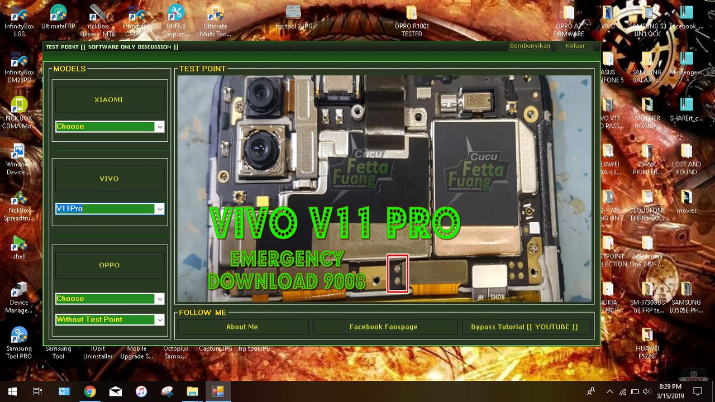Image resolution: width=715 pixels, height=402 pixels.
Task: Open LOST AND FOUND folder
Action: pyautogui.click(x=687, y=159)
